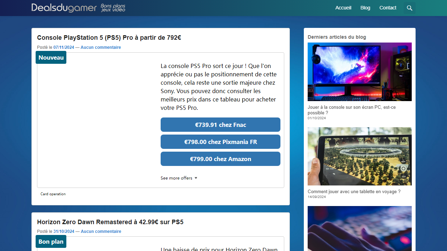Click "Aucun commentaire" on the PS5 Pro post
Screen dimensions: 447x251
click(x=101, y=47)
